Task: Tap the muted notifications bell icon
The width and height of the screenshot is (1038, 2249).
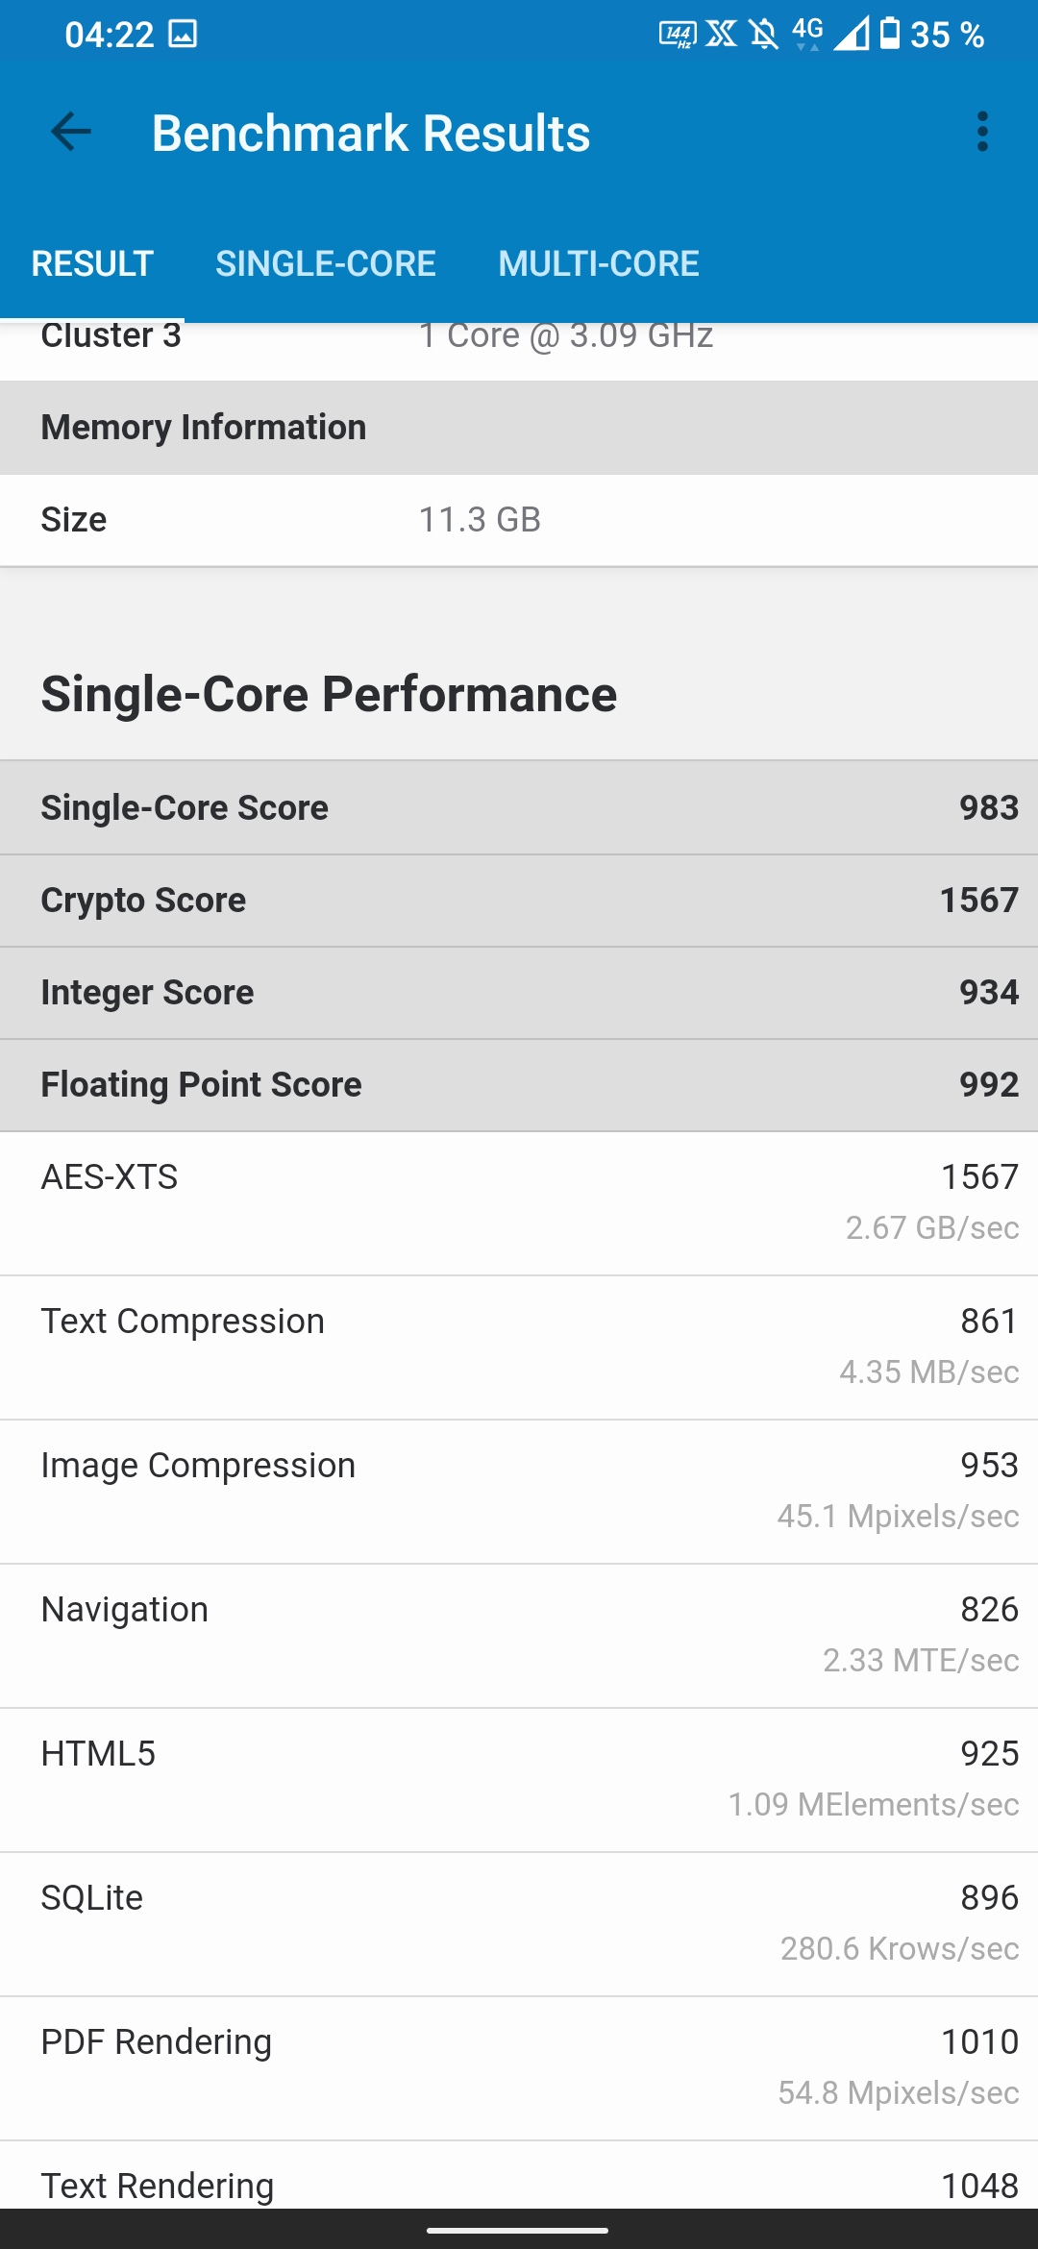Action: 764,35
